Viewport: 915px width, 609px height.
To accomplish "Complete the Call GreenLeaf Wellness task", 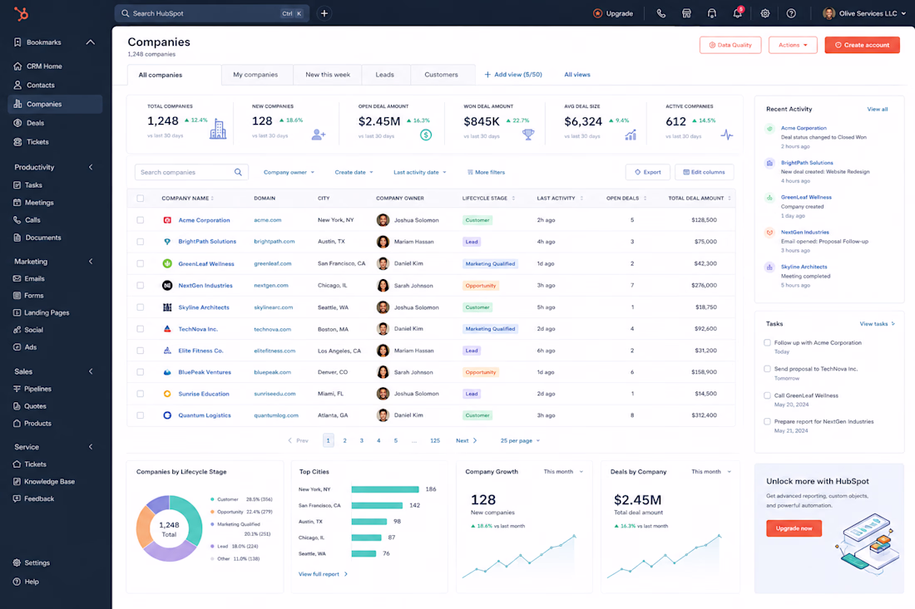I will click(768, 395).
